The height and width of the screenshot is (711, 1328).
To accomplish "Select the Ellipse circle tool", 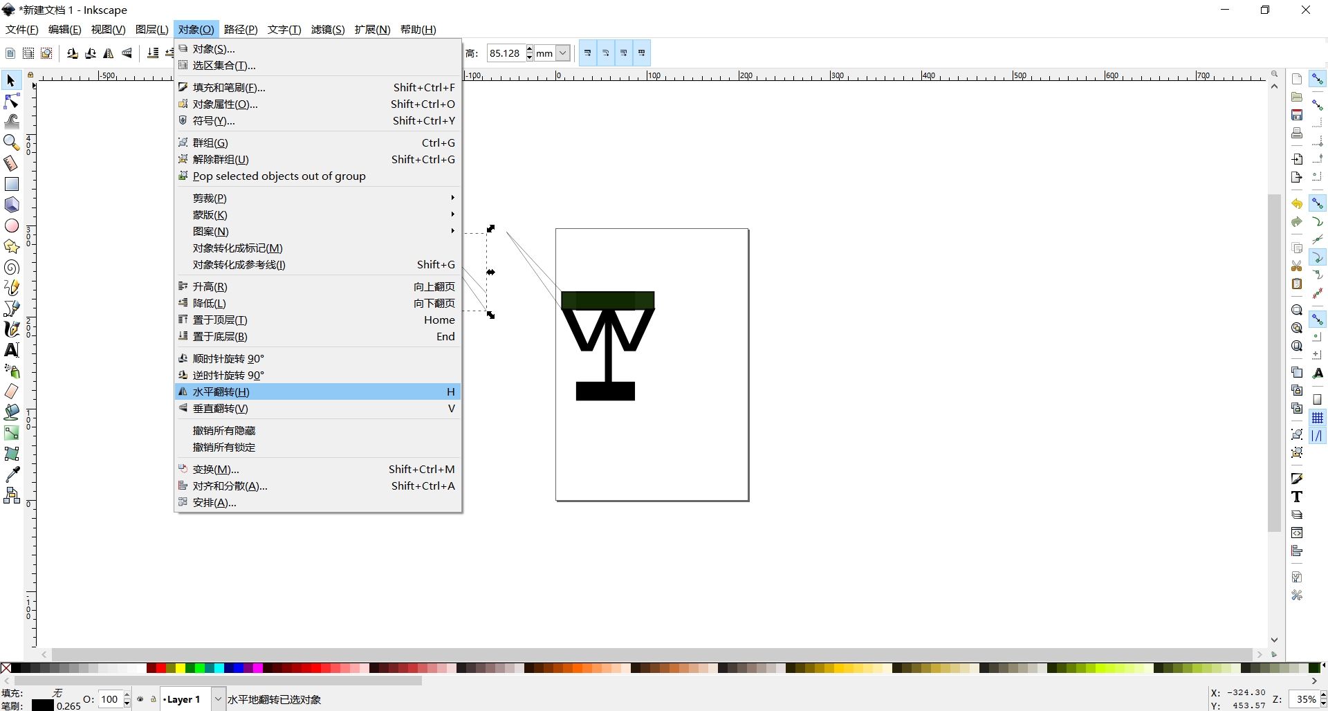I will point(11,225).
